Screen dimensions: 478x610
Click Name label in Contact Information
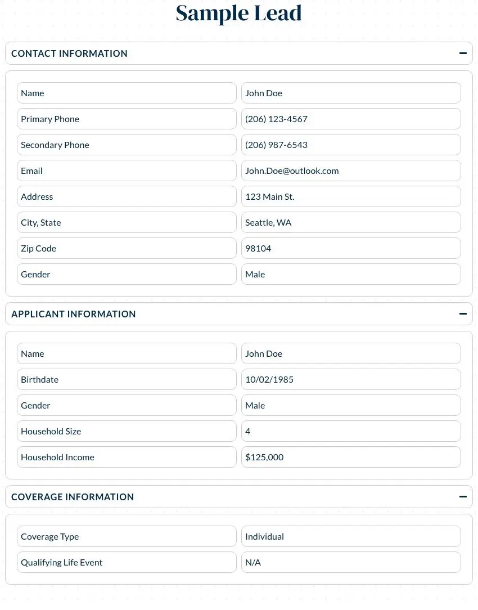point(127,93)
